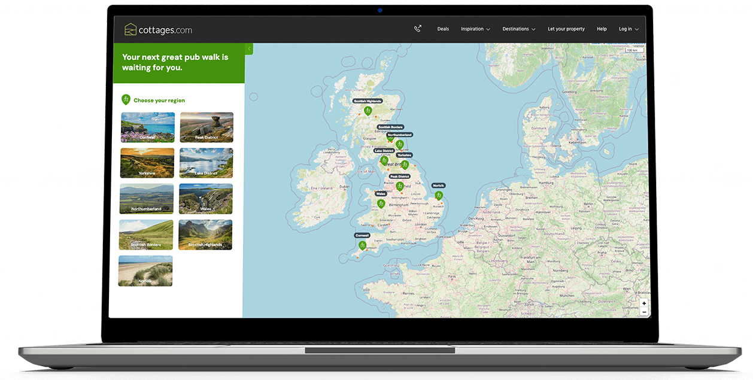Collapse the sidebar panel with the arrow
Viewport: 753px width, 380px height.
tap(249, 48)
